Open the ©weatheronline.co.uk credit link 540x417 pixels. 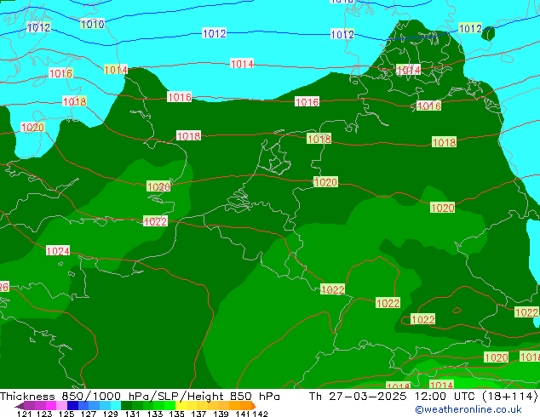[x=468, y=409]
